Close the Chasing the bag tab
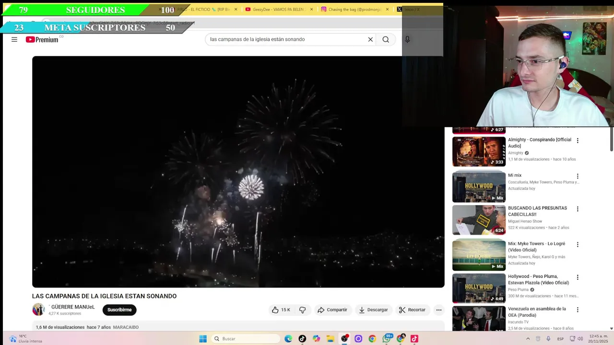614x345 pixels. point(388,10)
